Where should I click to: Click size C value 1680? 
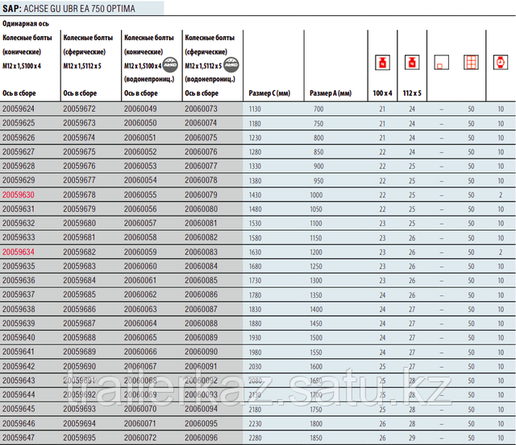coord(255,266)
